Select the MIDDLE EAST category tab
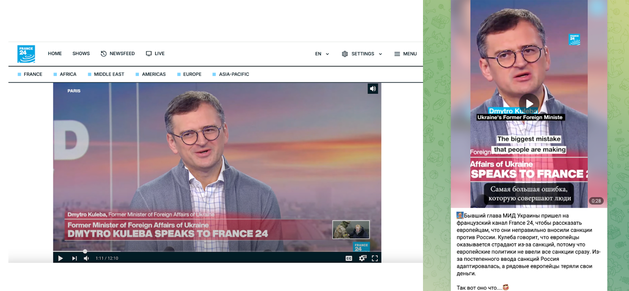 [x=106, y=74]
